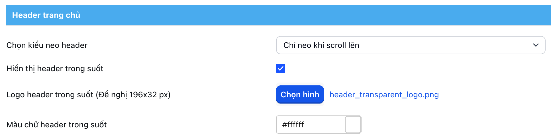The width and height of the screenshot is (551, 139).
Task: Select the blue 'Header trang chủ' panel bar
Action: coord(278,15)
